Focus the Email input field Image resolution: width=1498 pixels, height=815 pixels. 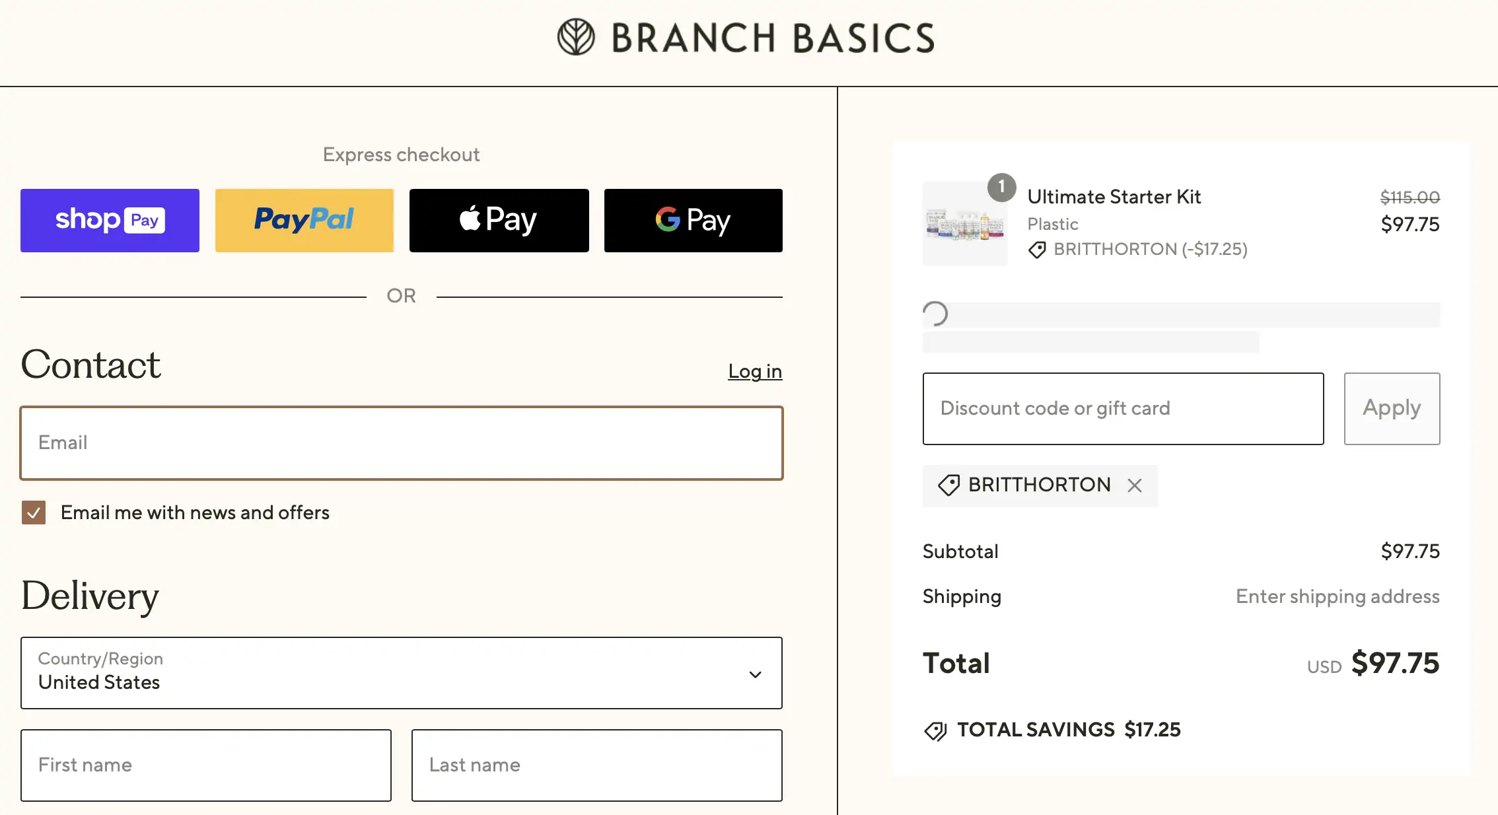click(402, 443)
